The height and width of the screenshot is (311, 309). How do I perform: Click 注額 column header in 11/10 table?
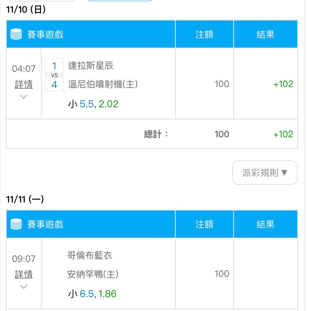[x=204, y=34]
